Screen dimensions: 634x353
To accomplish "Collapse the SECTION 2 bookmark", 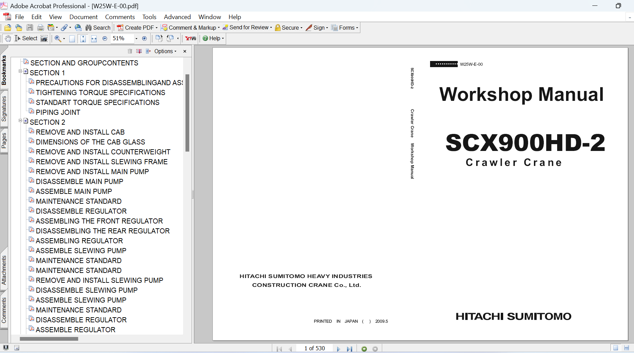I will click(x=20, y=121).
